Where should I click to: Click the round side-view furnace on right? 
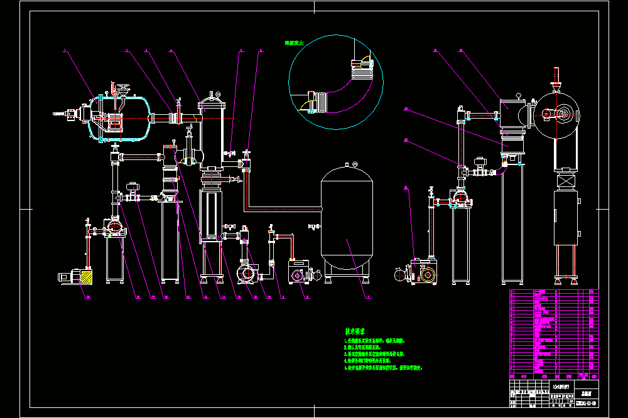(556, 115)
